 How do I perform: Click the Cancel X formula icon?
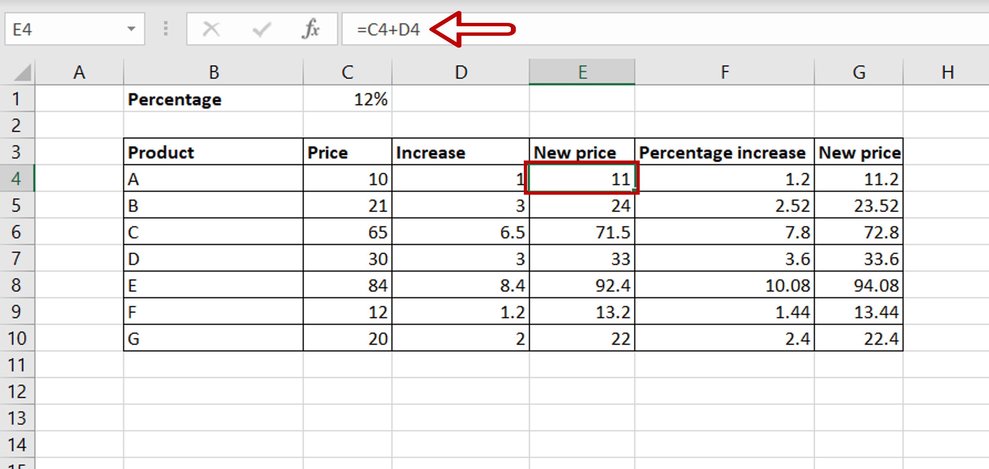pyautogui.click(x=211, y=29)
